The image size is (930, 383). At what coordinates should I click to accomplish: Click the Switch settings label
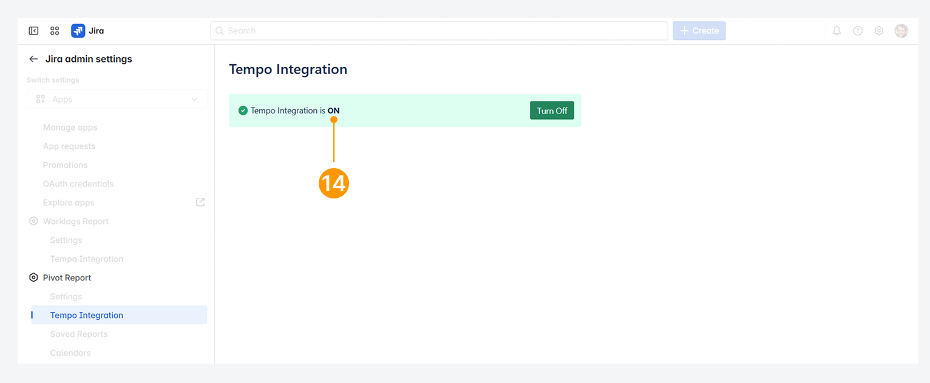(53, 80)
